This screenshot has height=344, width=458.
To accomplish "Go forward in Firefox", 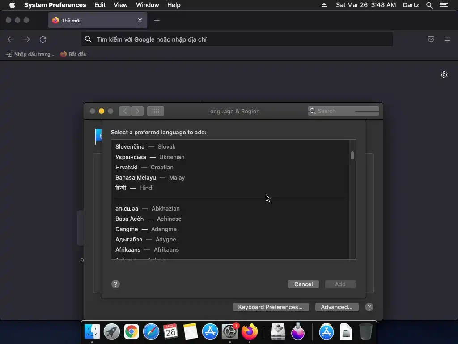I will (x=27, y=39).
